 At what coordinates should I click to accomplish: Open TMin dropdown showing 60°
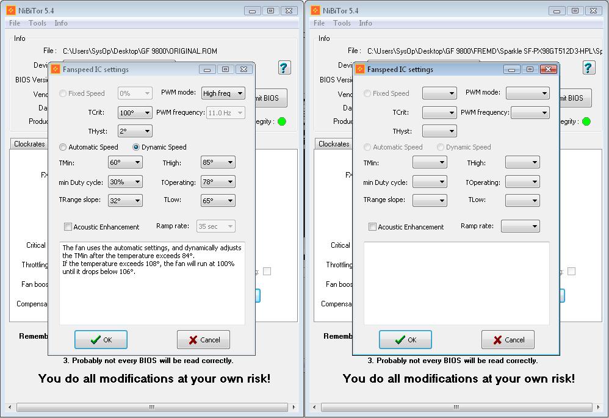click(x=125, y=162)
